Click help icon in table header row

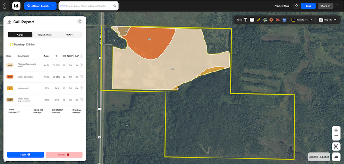81,56
